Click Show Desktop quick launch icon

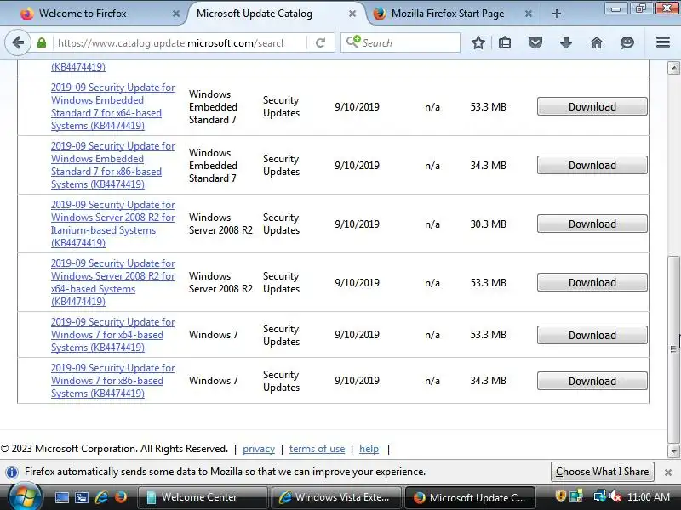click(61, 497)
